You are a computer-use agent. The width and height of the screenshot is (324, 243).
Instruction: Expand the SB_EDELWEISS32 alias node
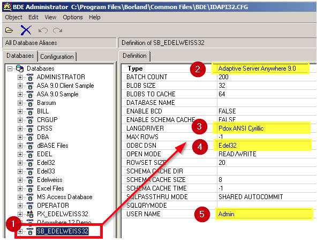20,231
